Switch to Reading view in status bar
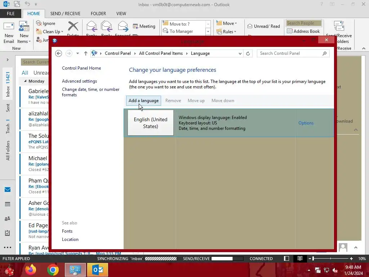The image size is (369, 277). (x=300, y=258)
